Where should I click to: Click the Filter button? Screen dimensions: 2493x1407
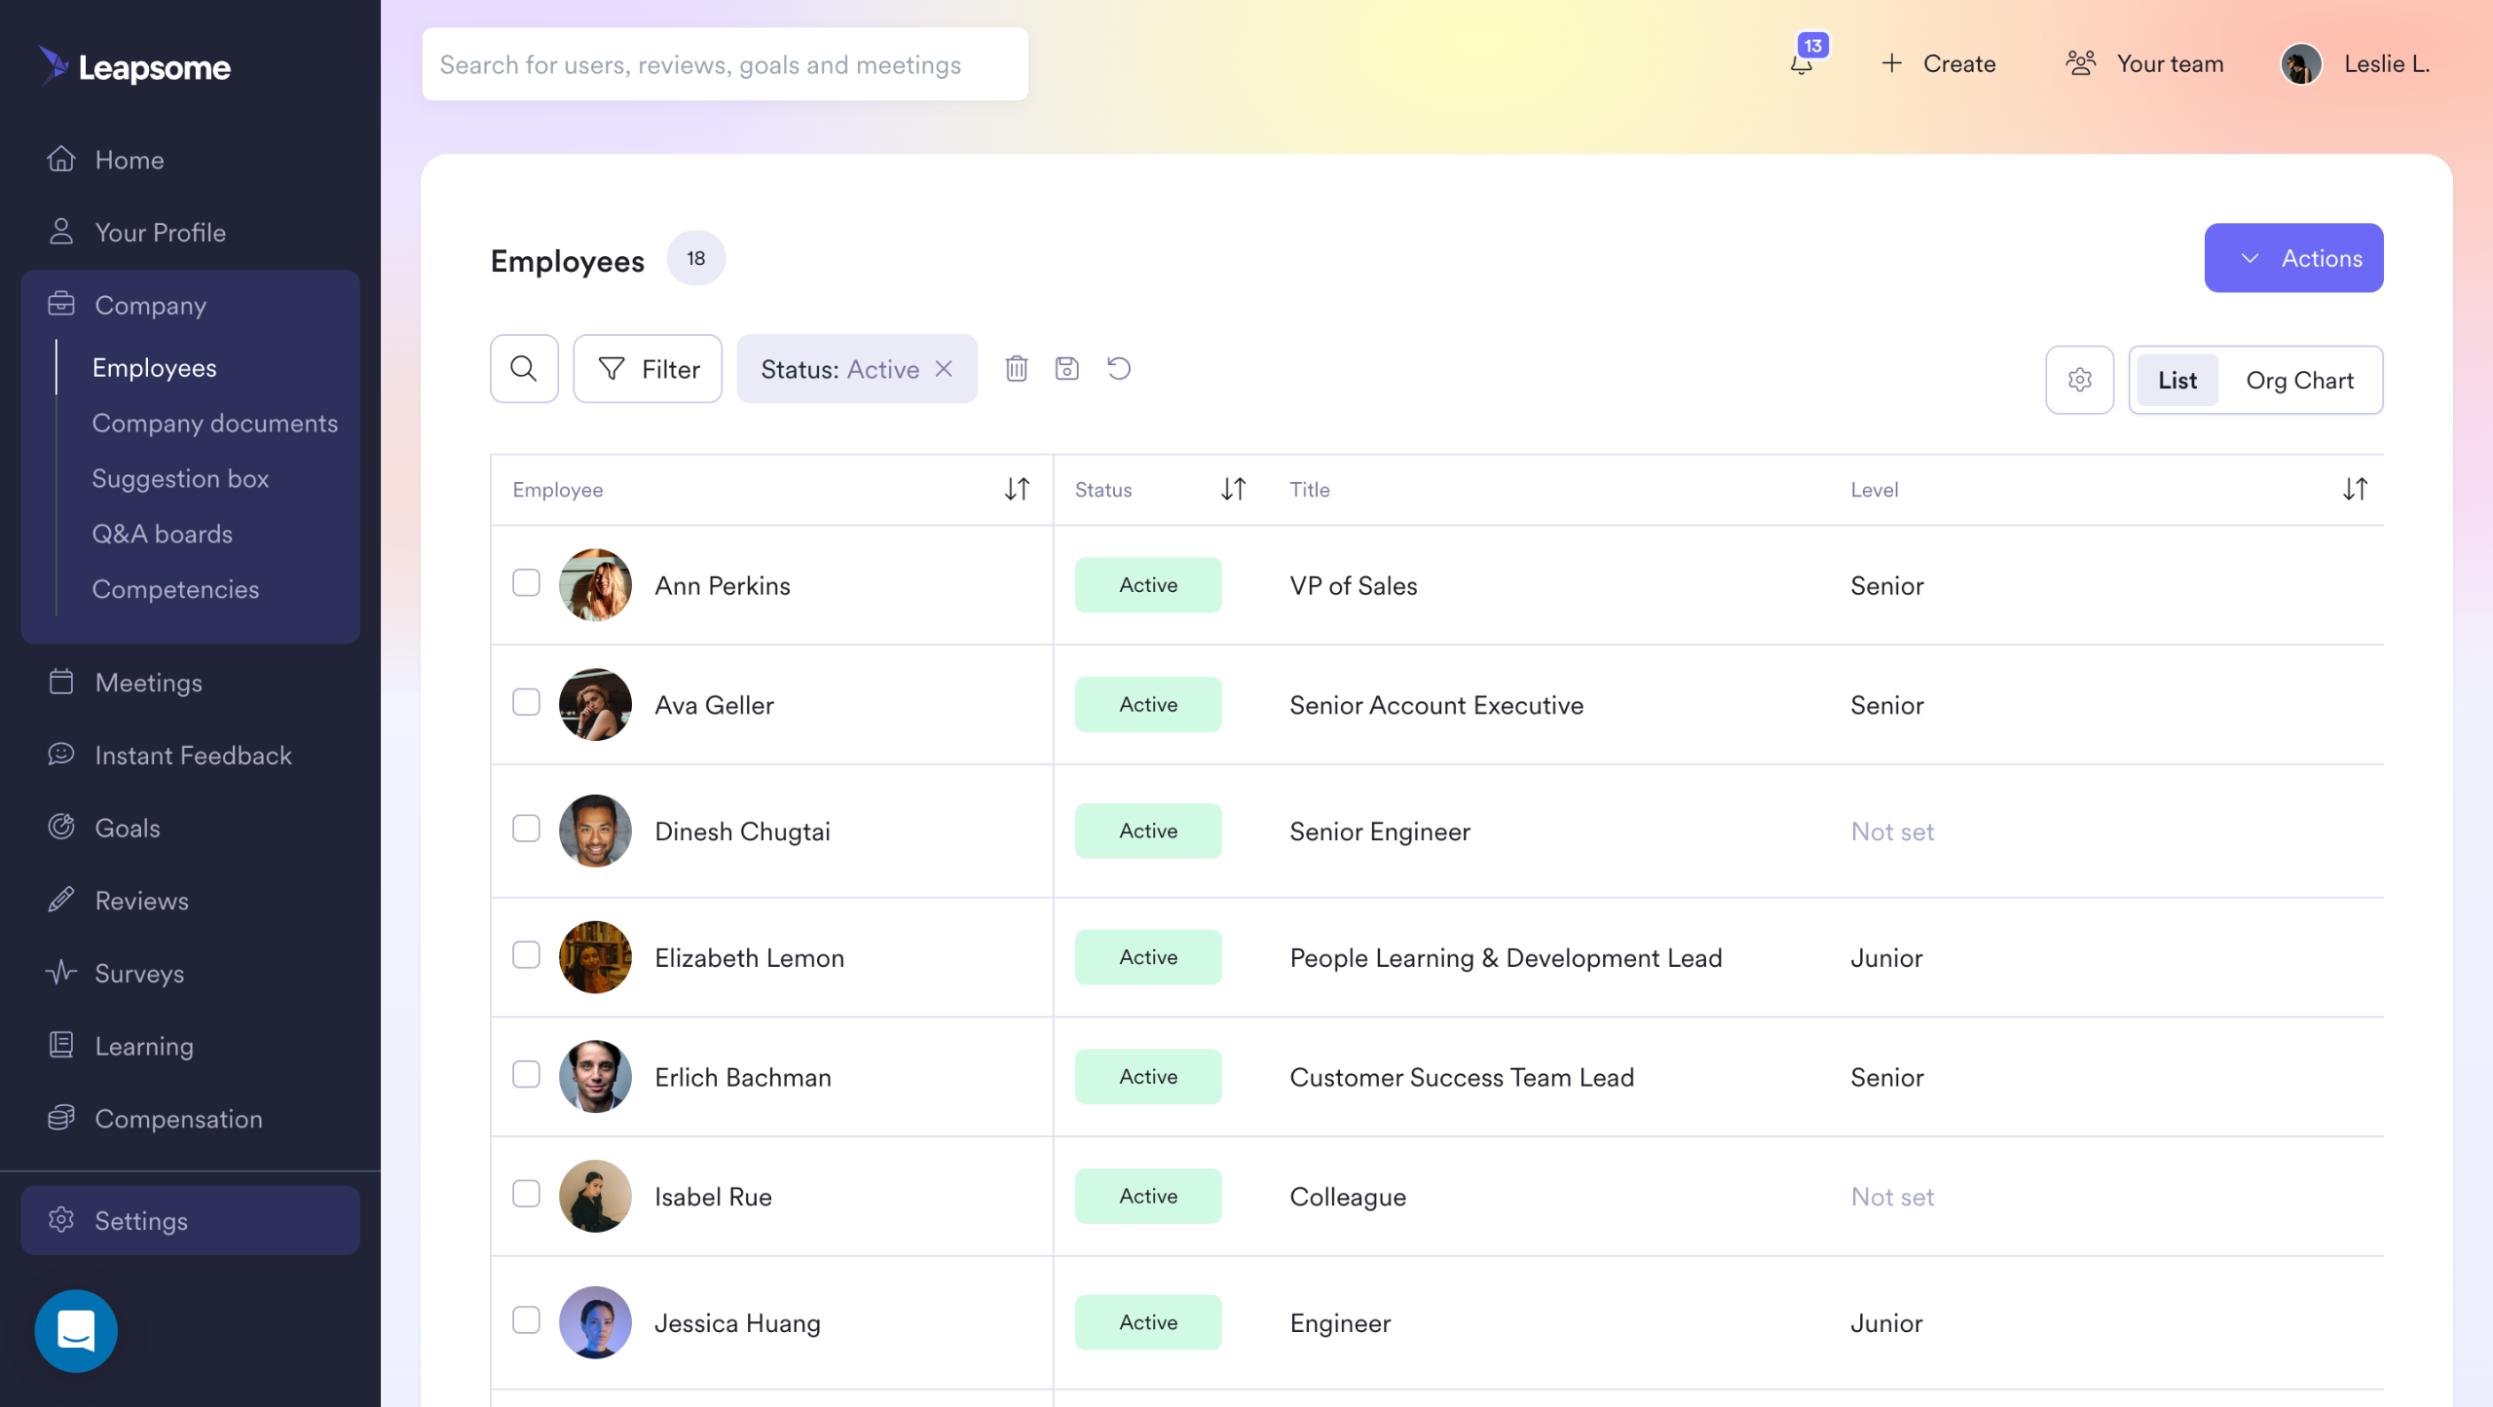(x=648, y=369)
